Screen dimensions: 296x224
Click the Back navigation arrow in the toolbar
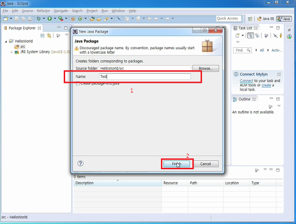coord(156,18)
